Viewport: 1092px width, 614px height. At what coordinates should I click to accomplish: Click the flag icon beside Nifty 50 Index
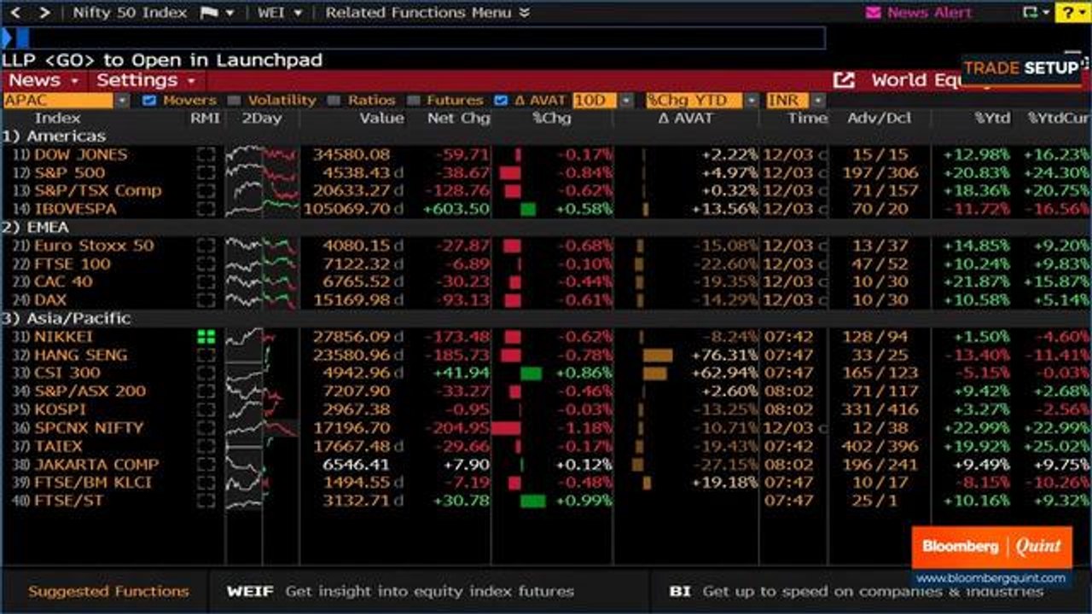tap(208, 13)
